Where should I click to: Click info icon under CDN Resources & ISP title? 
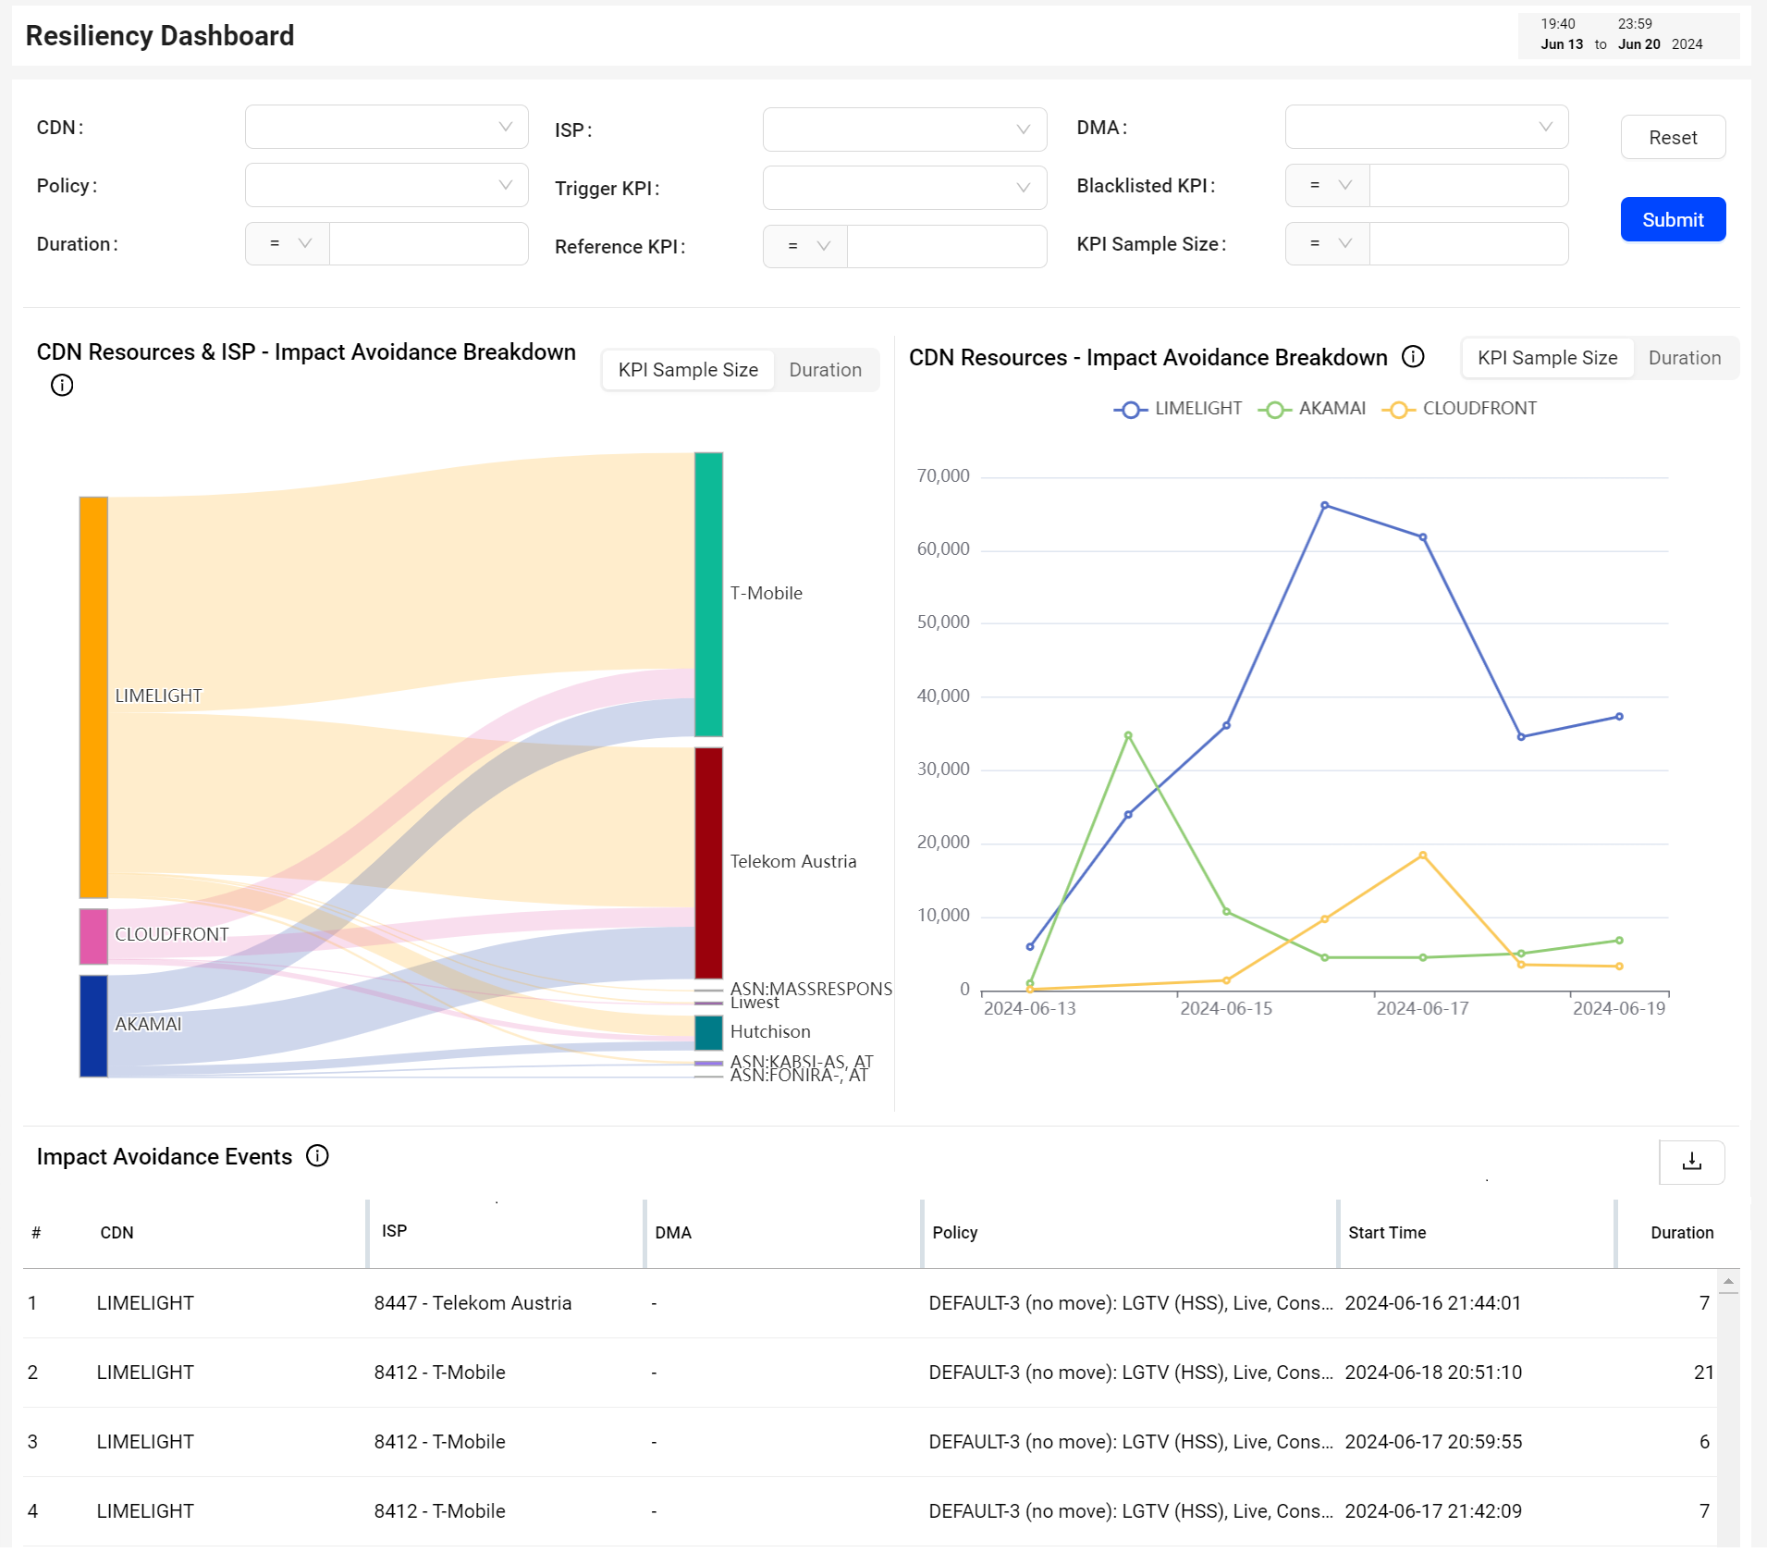tap(62, 386)
